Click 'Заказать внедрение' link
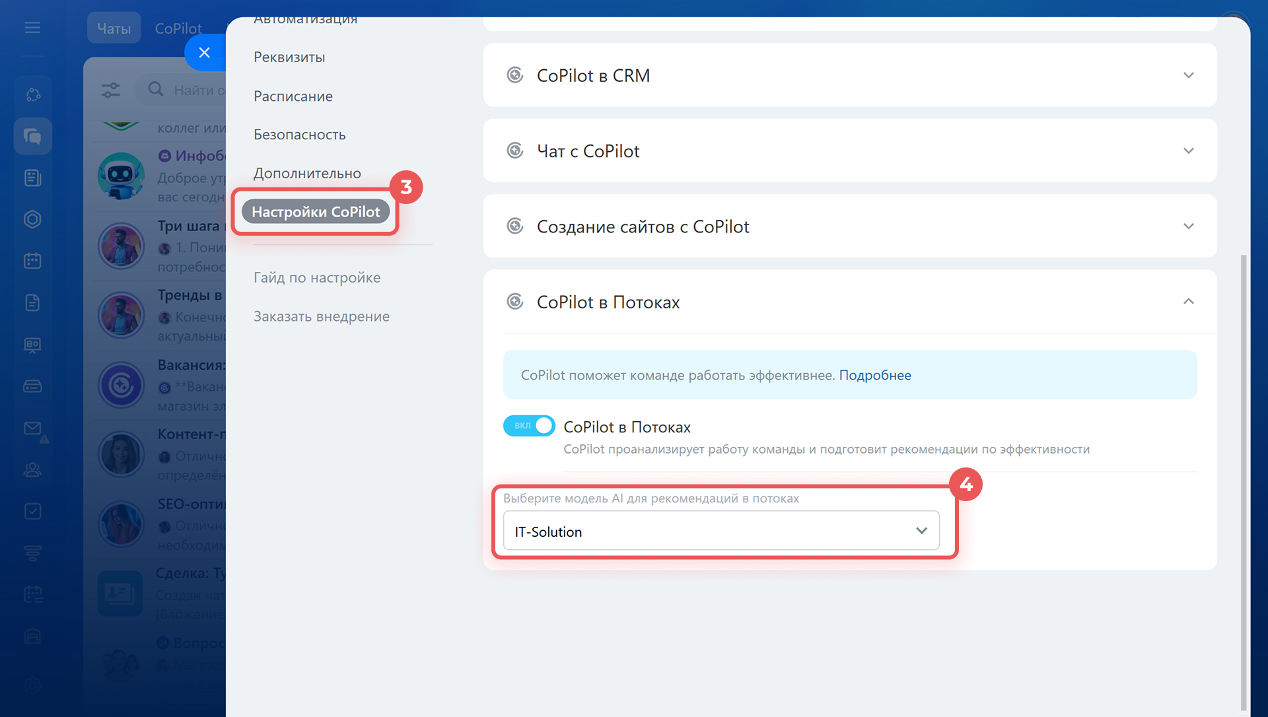1268x717 pixels. click(x=322, y=317)
